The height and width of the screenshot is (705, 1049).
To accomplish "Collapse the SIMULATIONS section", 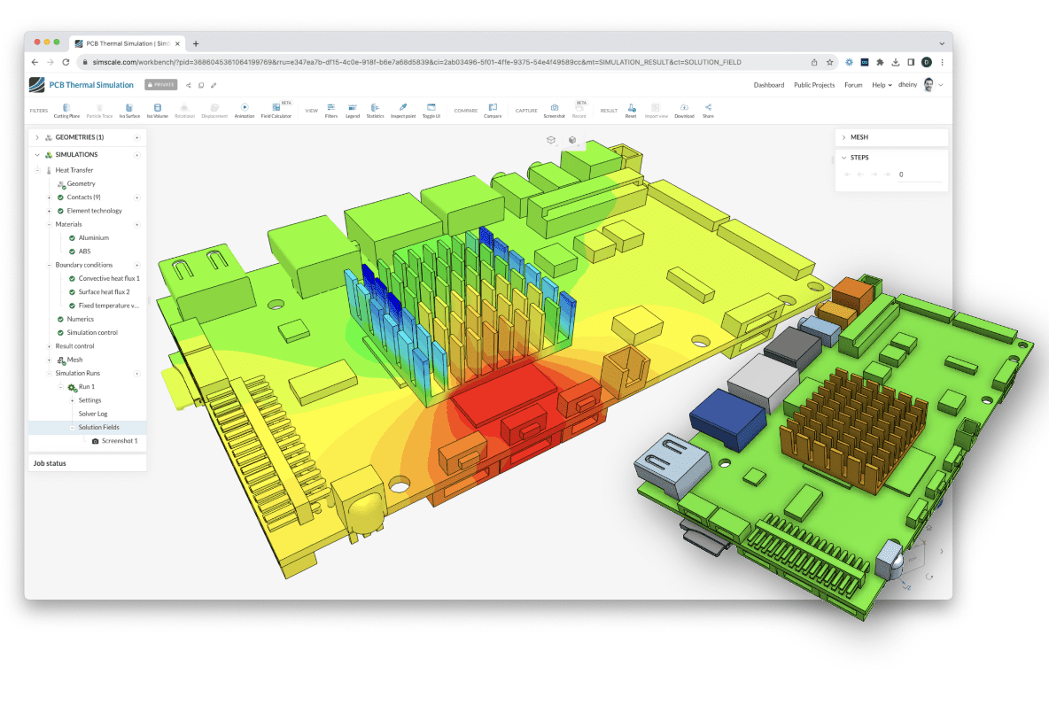I will pyautogui.click(x=37, y=154).
